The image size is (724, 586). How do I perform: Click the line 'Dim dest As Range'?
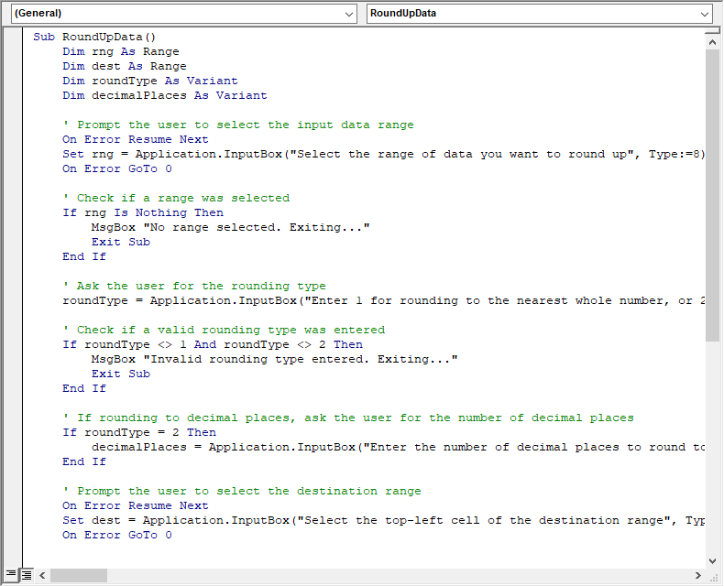point(125,67)
